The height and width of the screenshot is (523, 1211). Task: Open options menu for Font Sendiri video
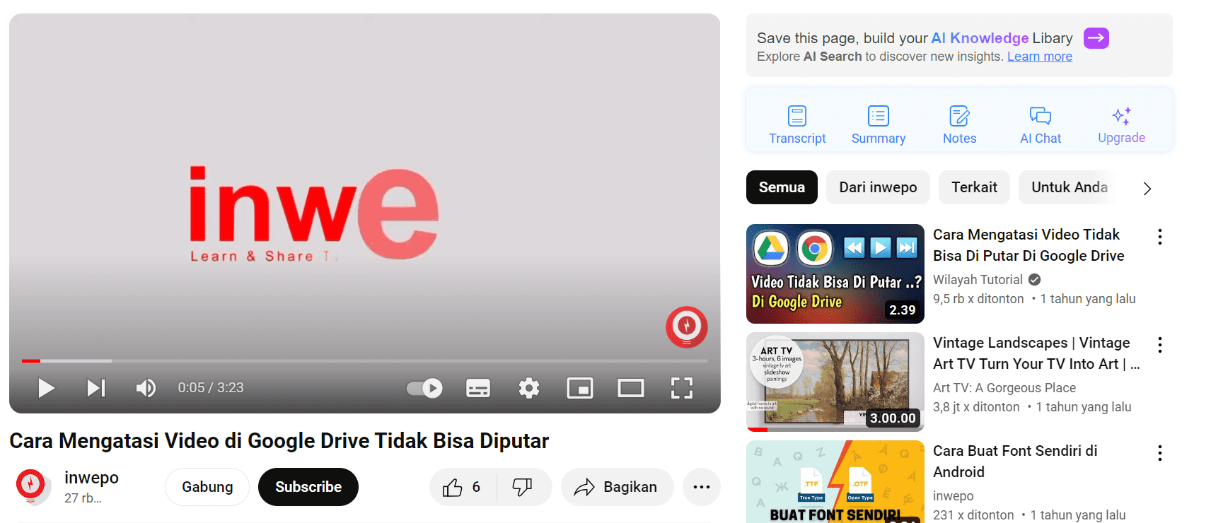(x=1160, y=453)
